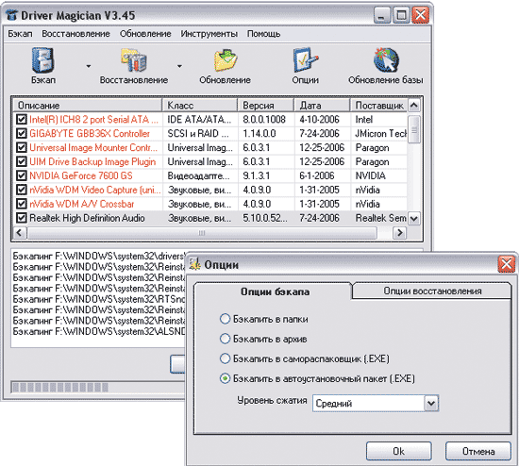
Task: Click the driver list scroll left arrow
Action: 20,233
